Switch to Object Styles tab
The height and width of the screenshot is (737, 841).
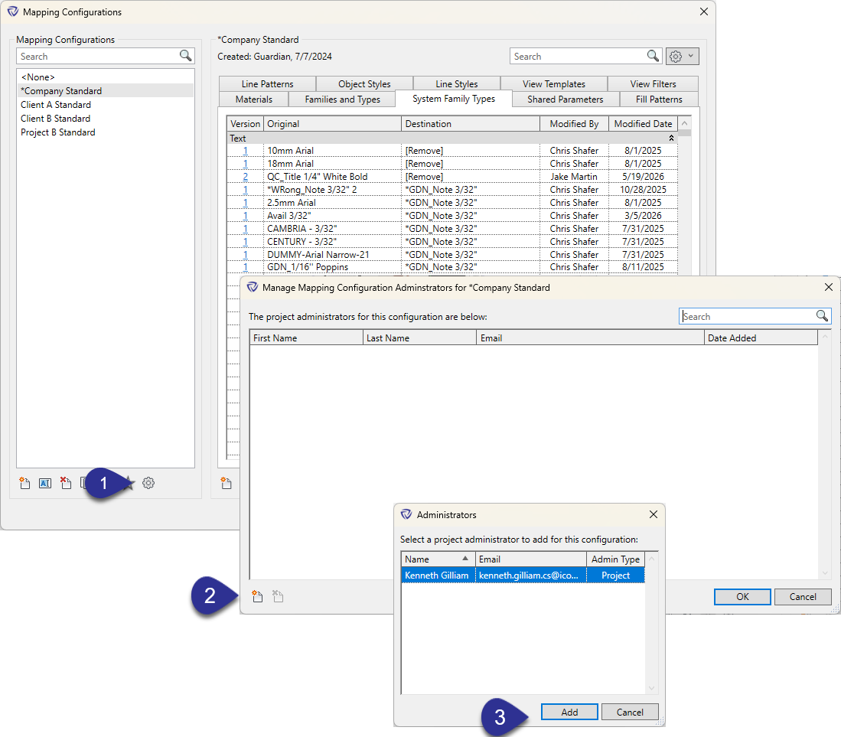pyautogui.click(x=364, y=84)
